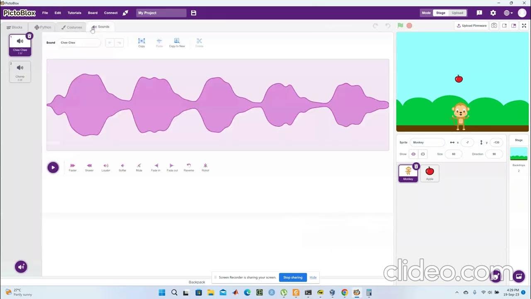This screenshot has width=531, height=299.
Task: Select the Chomp sound thumbnail
Action: point(20,72)
